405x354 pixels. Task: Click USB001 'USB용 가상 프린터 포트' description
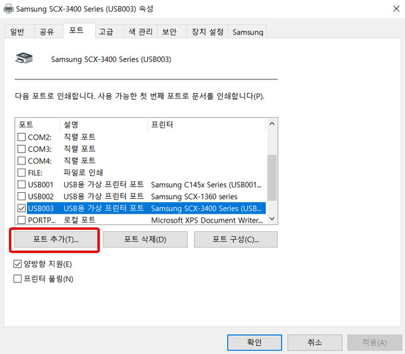(x=103, y=185)
